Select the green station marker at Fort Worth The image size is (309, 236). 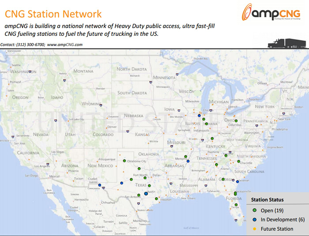click(x=145, y=178)
